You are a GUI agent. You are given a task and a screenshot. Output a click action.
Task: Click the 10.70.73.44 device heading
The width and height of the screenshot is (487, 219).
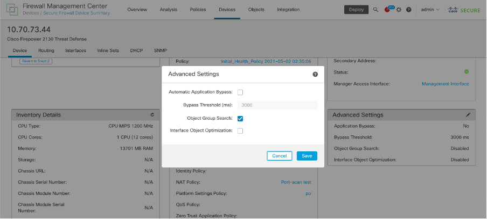(x=29, y=30)
